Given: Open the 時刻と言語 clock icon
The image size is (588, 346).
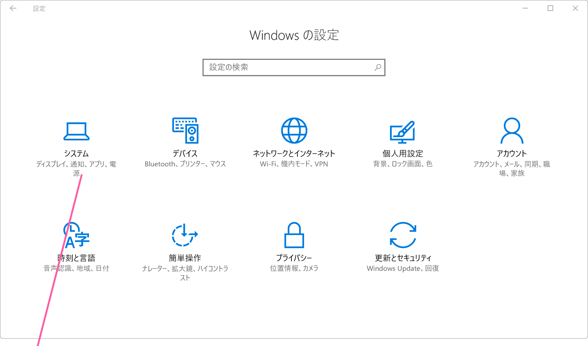Looking at the screenshot, I should coord(76,235).
